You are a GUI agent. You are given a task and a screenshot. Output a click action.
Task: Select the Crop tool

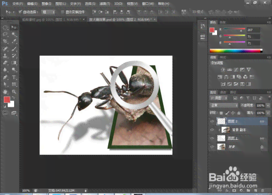(5, 41)
